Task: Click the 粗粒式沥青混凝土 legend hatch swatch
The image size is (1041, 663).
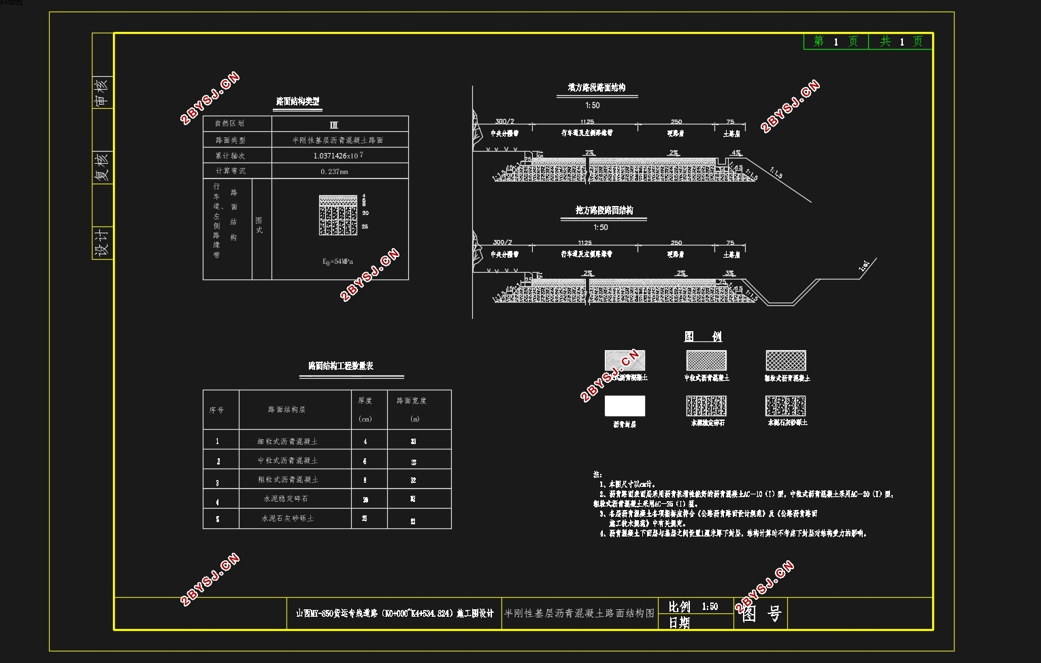Action: coord(786,360)
